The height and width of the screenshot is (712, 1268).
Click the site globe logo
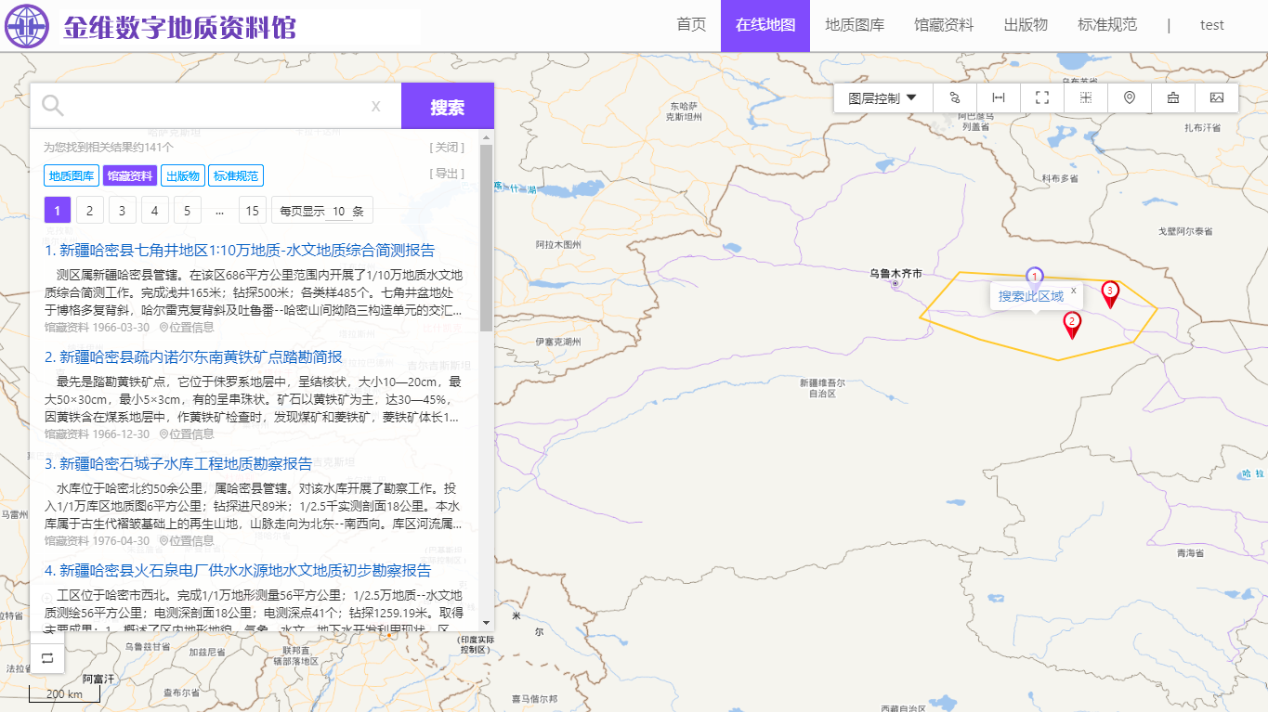26,26
